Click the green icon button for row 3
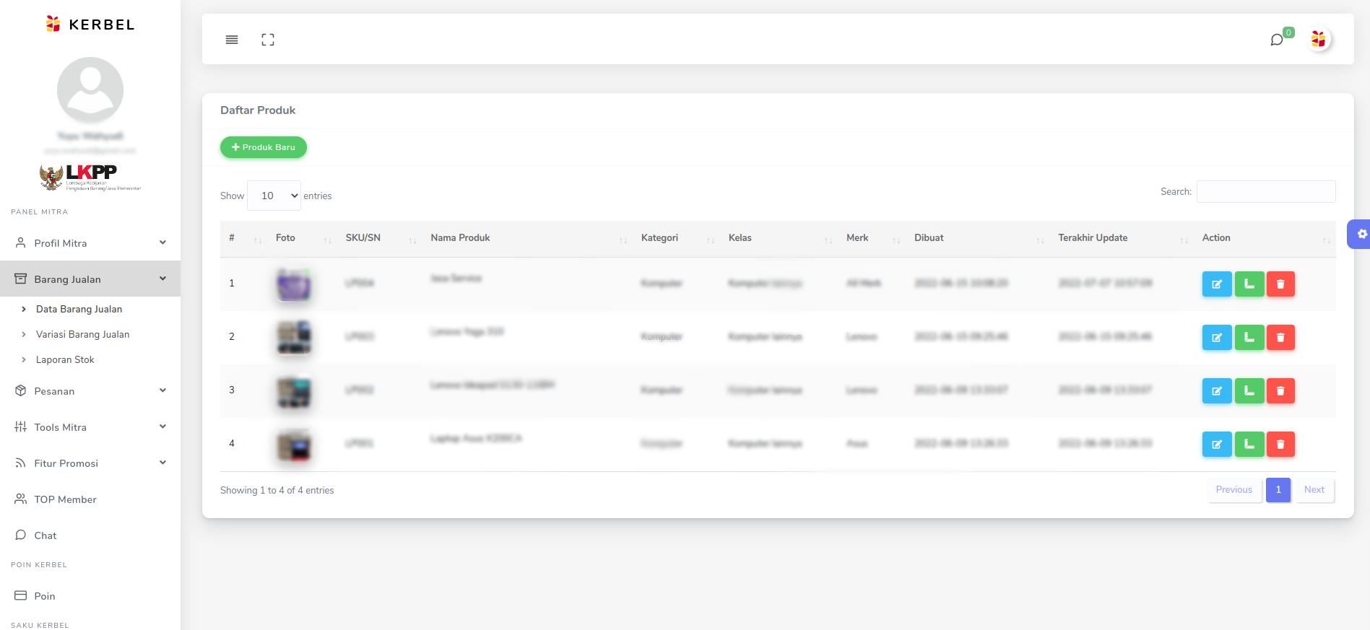Image resolution: width=1370 pixels, height=630 pixels. pyautogui.click(x=1249, y=391)
